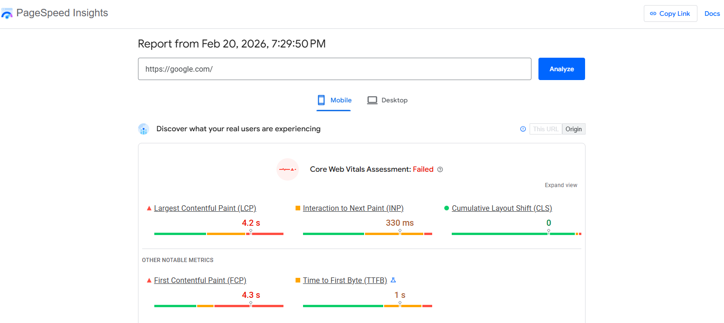The image size is (724, 323).
Task: Toggle to Origin data view
Action: (573, 129)
